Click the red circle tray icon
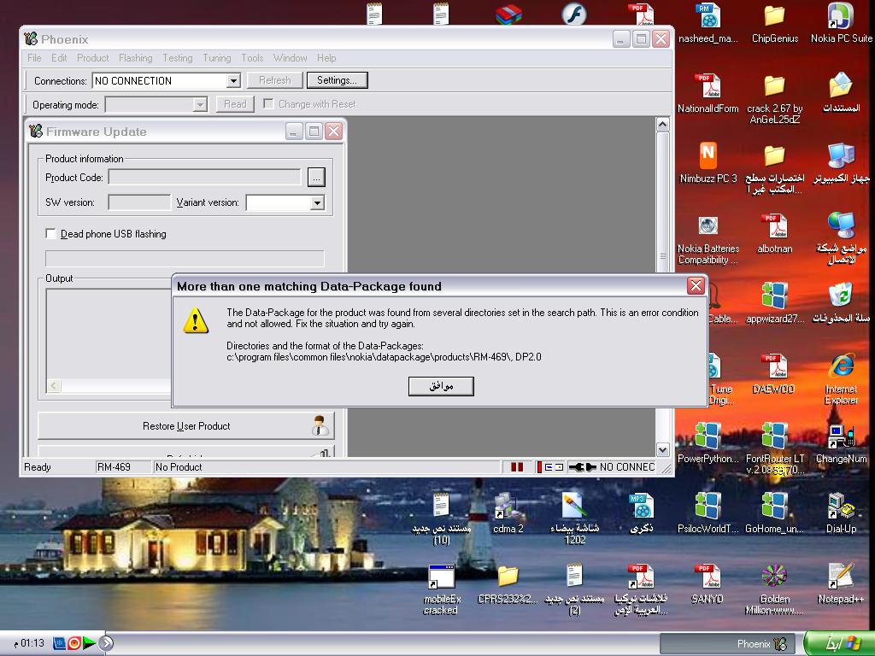Image resolution: width=875 pixels, height=656 pixels. coord(73,643)
